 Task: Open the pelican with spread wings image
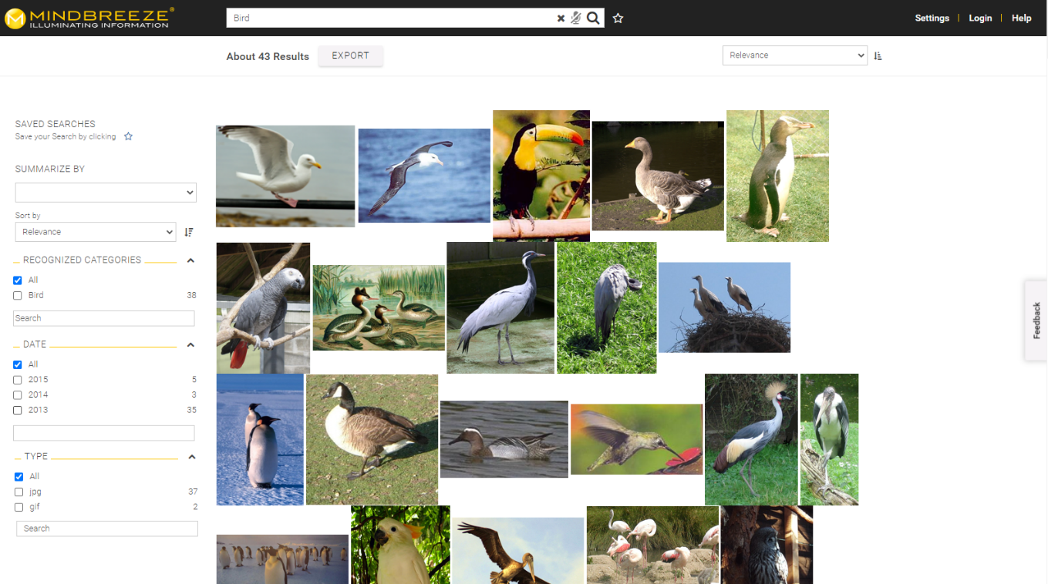tap(518, 550)
